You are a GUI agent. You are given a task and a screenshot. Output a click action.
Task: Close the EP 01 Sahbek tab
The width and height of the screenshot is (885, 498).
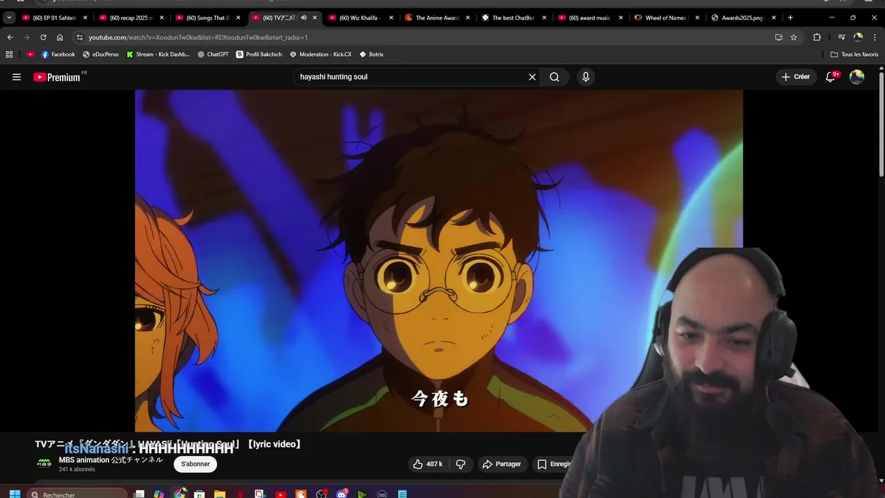pyautogui.click(x=86, y=18)
